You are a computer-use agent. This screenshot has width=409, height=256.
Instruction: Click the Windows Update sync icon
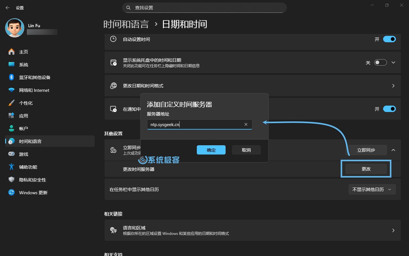(x=12, y=193)
